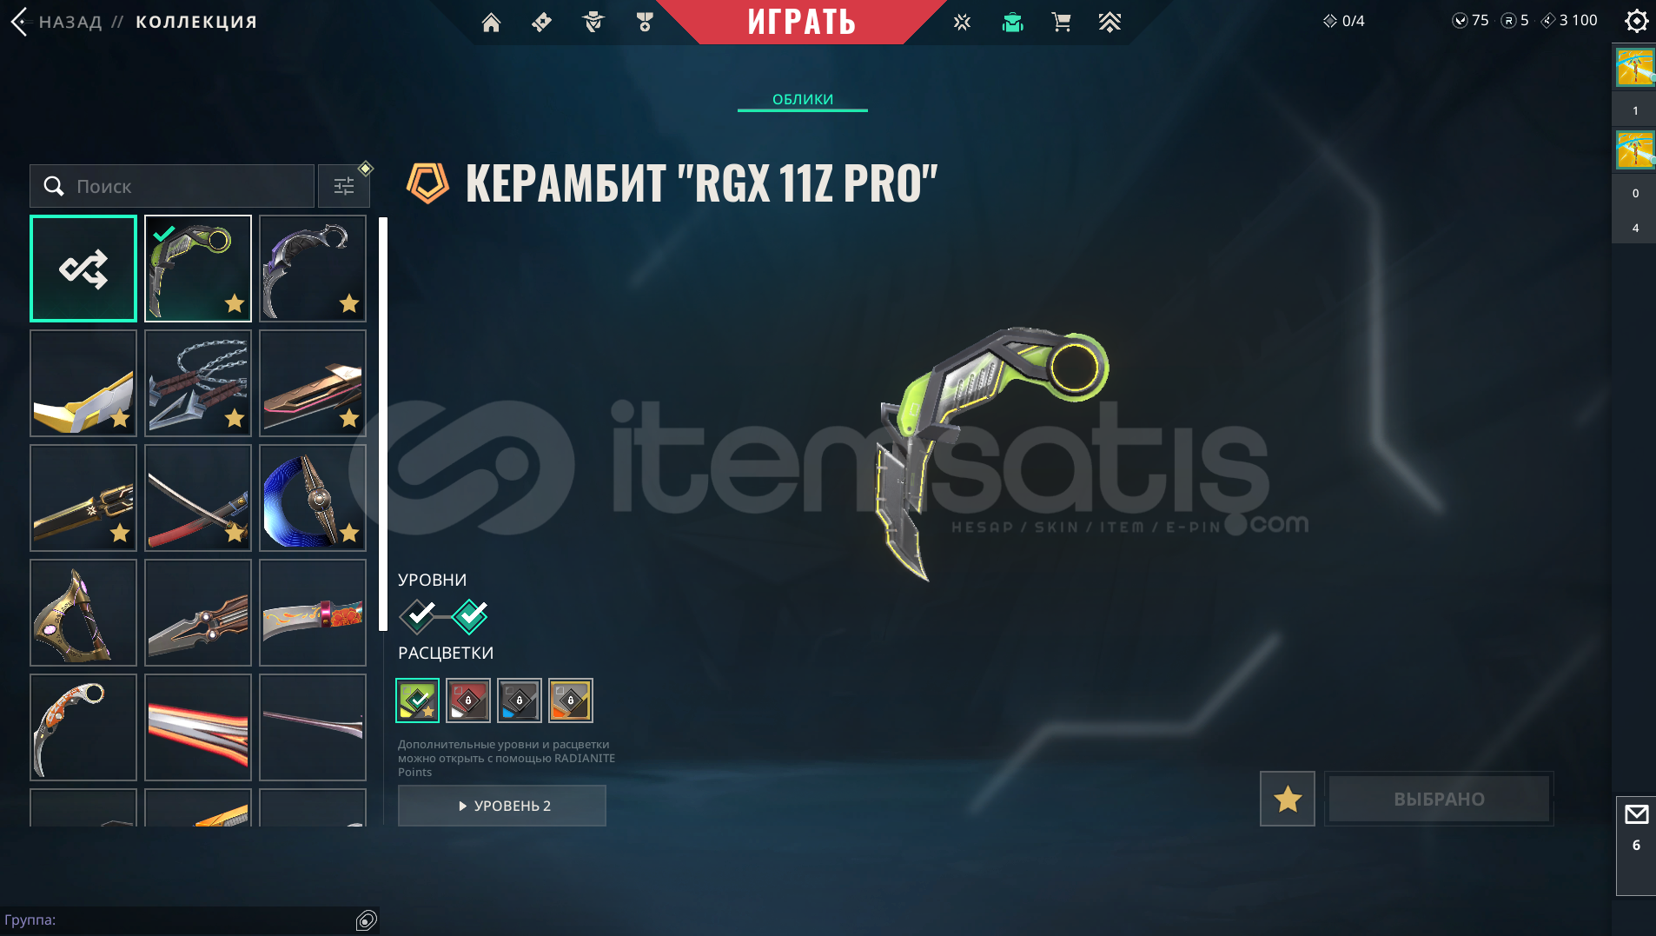The height and width of the screenshot is (936, 1656).
Task: Select the random shuffle skin tile
Action: [x=83, y=269]
